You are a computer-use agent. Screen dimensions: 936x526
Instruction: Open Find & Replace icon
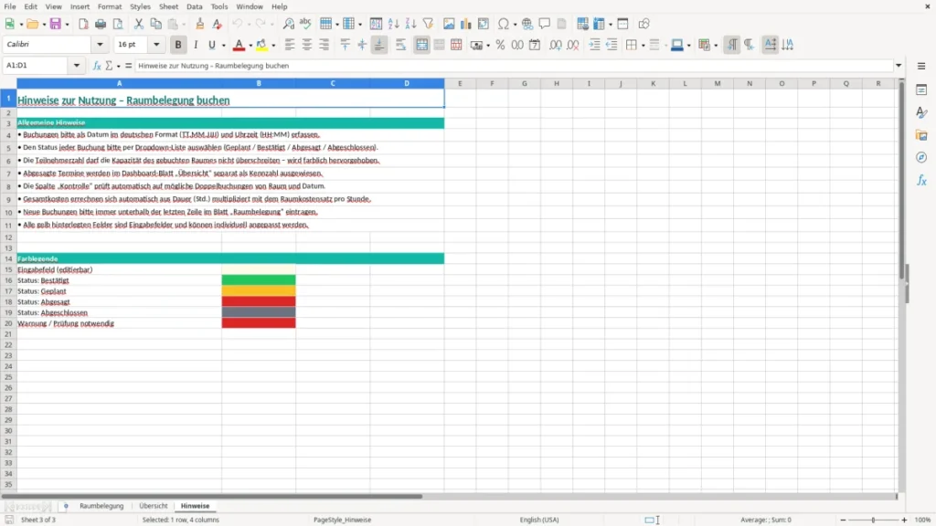(x=288, y=24)
